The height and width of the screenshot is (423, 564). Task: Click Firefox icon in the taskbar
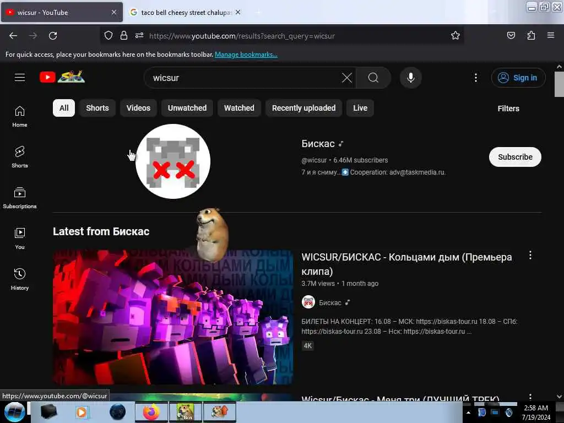click(x=151, y=412)
